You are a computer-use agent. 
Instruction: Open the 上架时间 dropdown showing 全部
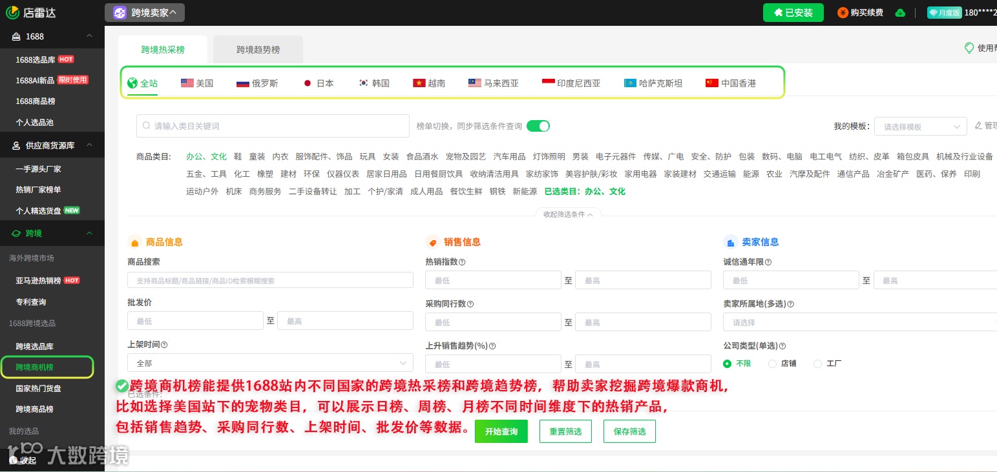(x=270, y=363)
